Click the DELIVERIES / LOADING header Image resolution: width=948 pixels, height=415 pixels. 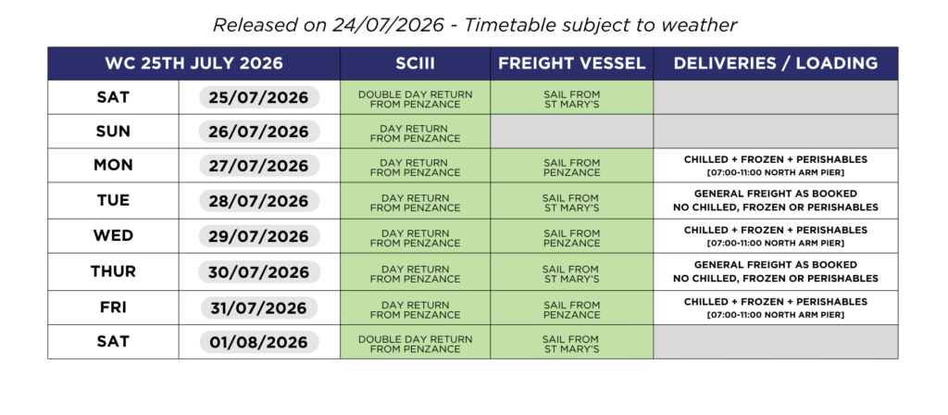[x=776, y=64]
